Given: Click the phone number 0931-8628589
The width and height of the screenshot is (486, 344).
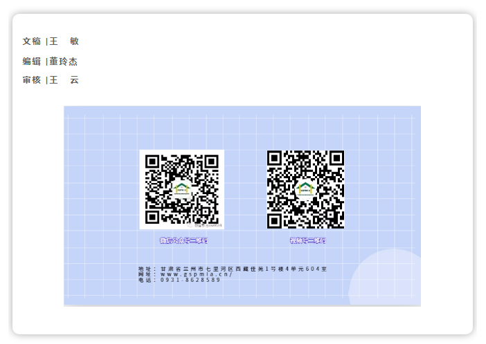Looking at the screenshot, I should pyautogui.click(x=190, y=280).
